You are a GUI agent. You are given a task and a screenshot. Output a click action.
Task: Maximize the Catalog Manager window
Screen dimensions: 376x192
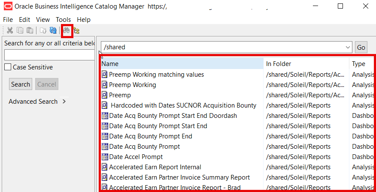[x=340, y=6]
